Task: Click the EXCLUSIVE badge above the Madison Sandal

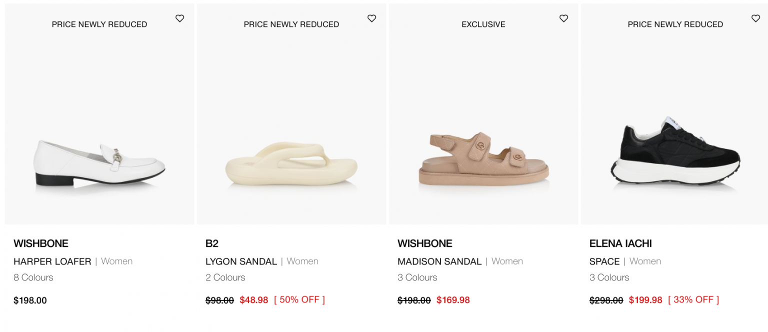Action: 483,24
